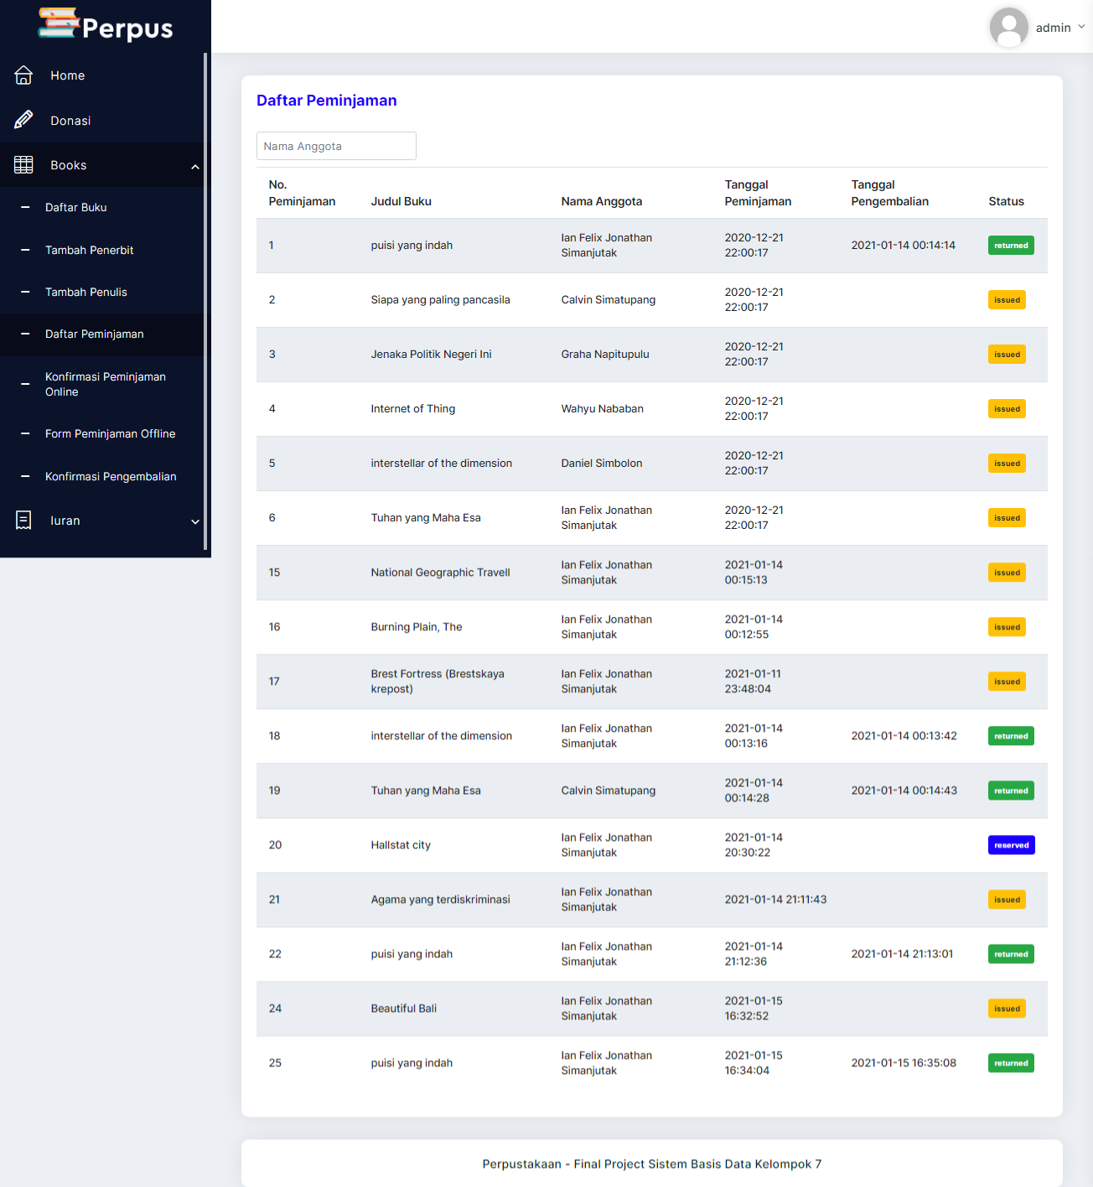Click the dash icon beside Konfirmasi Pengembalian

25,476
